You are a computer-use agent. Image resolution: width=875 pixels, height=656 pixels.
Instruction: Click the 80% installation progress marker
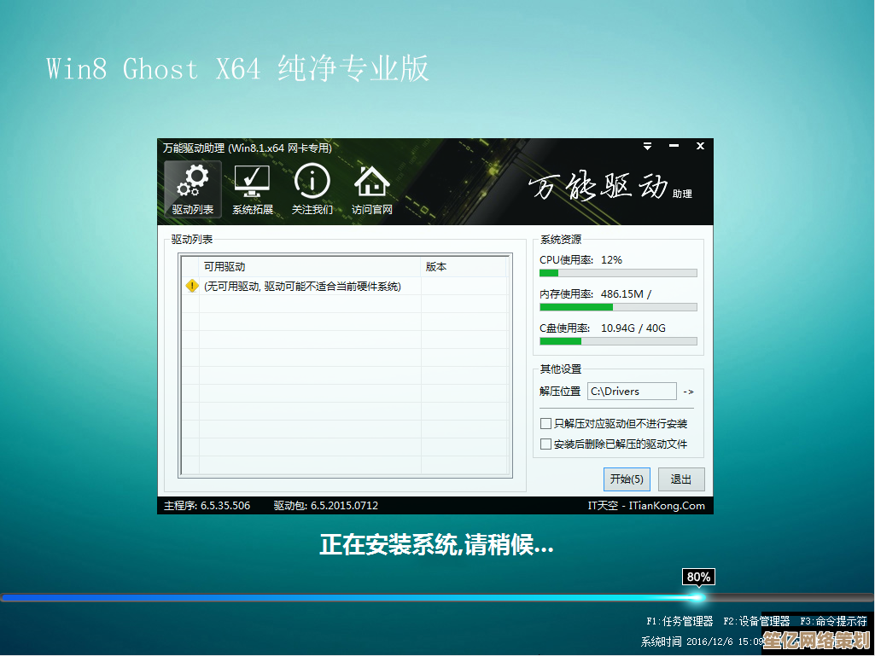[698, 578]
